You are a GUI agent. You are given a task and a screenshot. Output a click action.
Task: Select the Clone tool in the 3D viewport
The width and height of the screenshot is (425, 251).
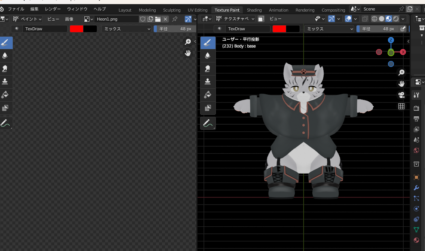pos(208,81)
